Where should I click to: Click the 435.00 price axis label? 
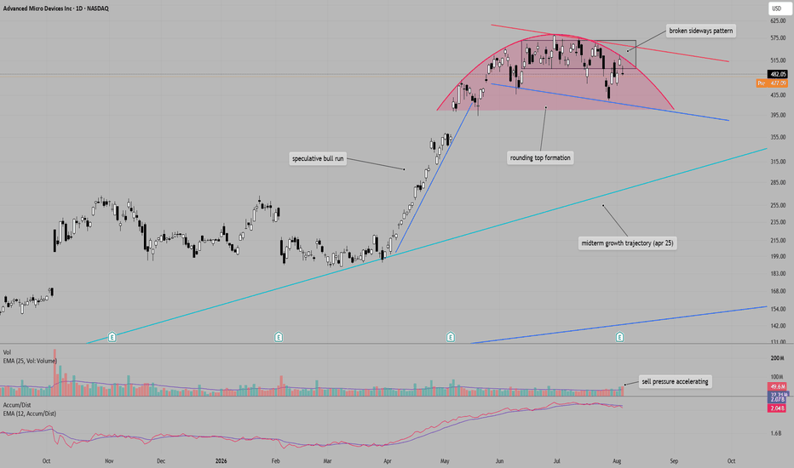[x=778, y=95]
